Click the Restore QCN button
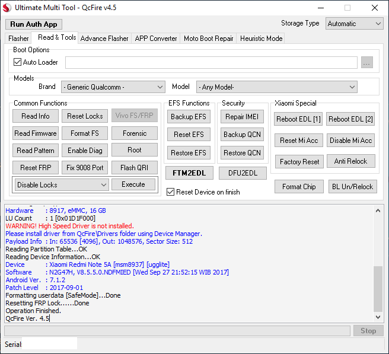Screen dimensions: 389x354 (242, 153)
